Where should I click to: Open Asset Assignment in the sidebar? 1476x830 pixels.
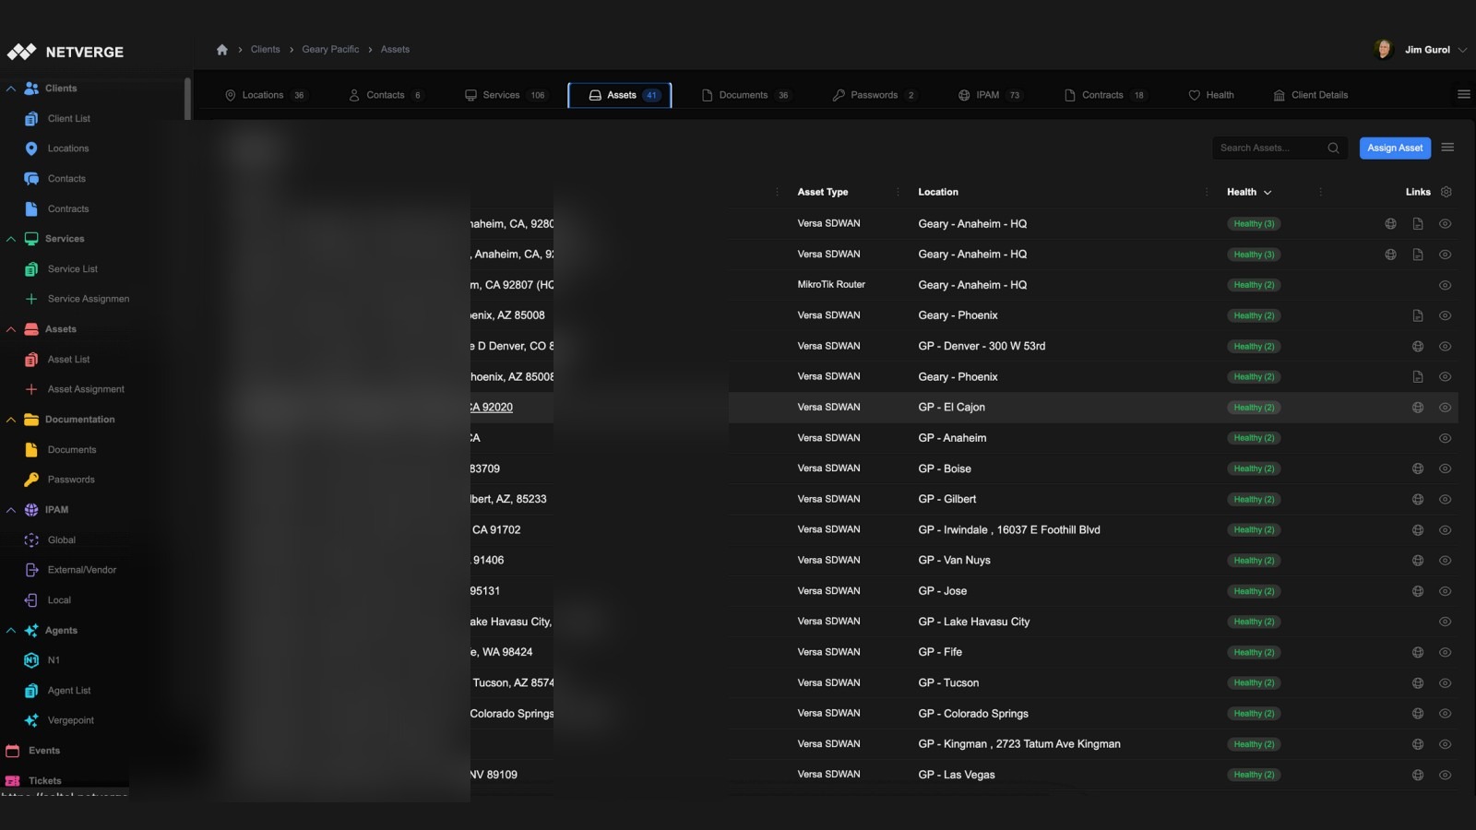coord(86,388)
